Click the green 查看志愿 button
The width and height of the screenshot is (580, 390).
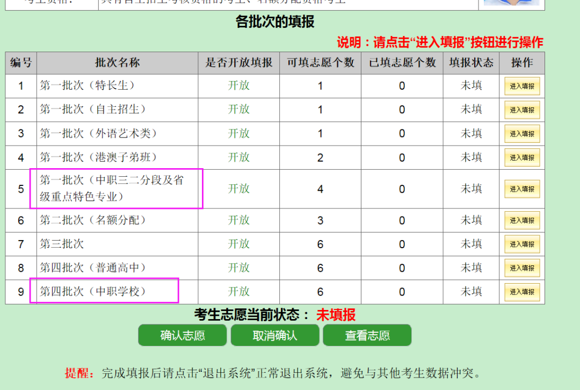coord(367,335)
